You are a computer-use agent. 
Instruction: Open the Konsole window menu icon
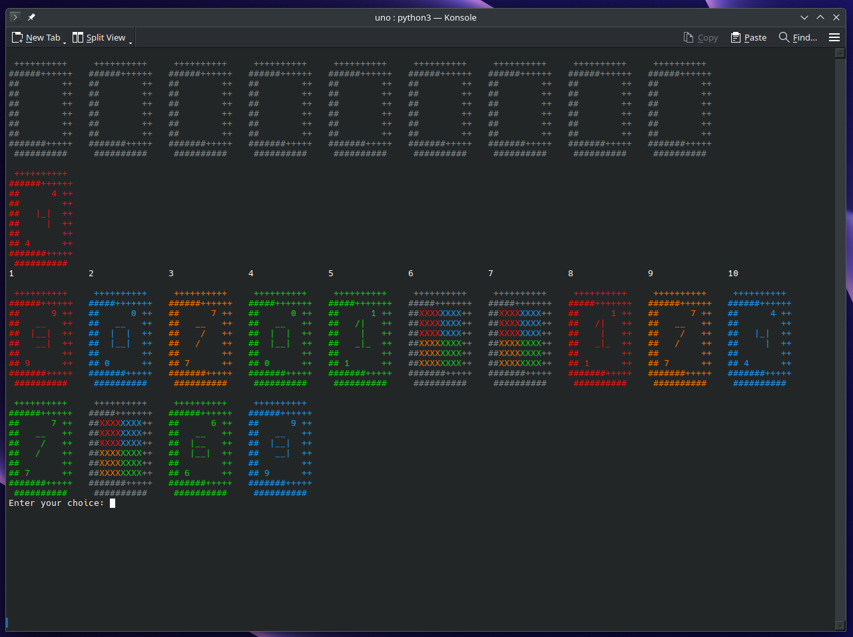(15, 17)
